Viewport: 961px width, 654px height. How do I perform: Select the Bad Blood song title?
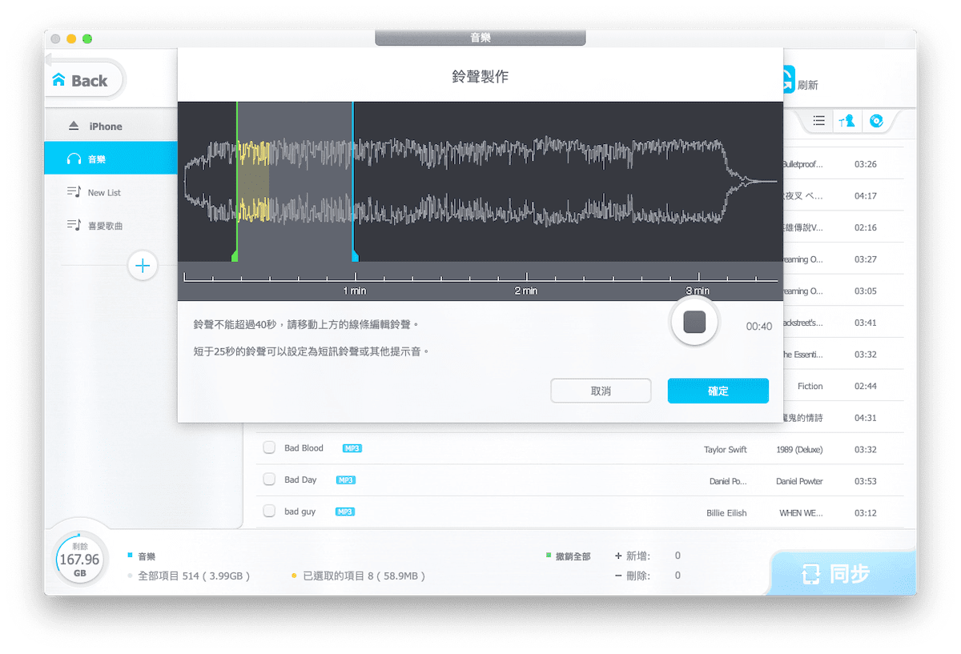coord(304,448)
